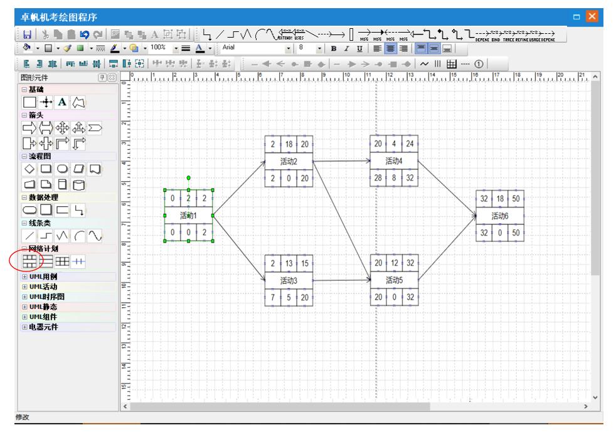Click the green fill color square
Image resolution: width=616 pixels, height=435 pixels.
click(80, 48)
